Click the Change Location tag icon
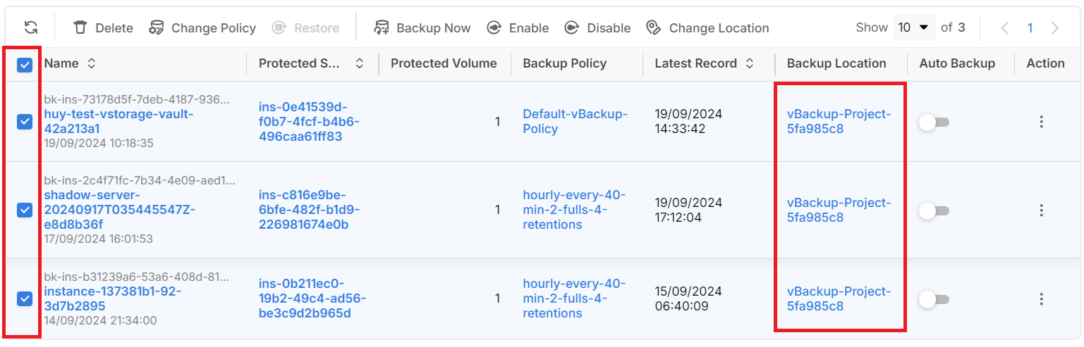Image resolution: width=1084 pixels, height=347 pixels. click(x=653, y=27)
